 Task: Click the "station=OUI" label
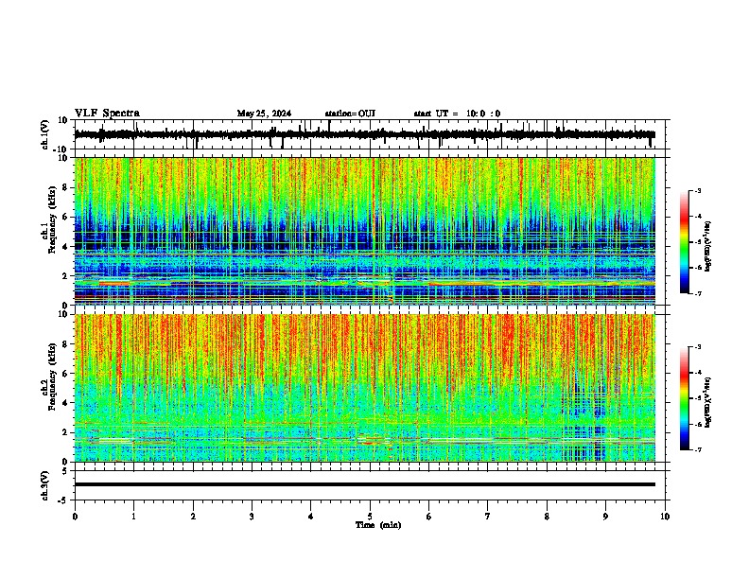click(x=350, y=114)
